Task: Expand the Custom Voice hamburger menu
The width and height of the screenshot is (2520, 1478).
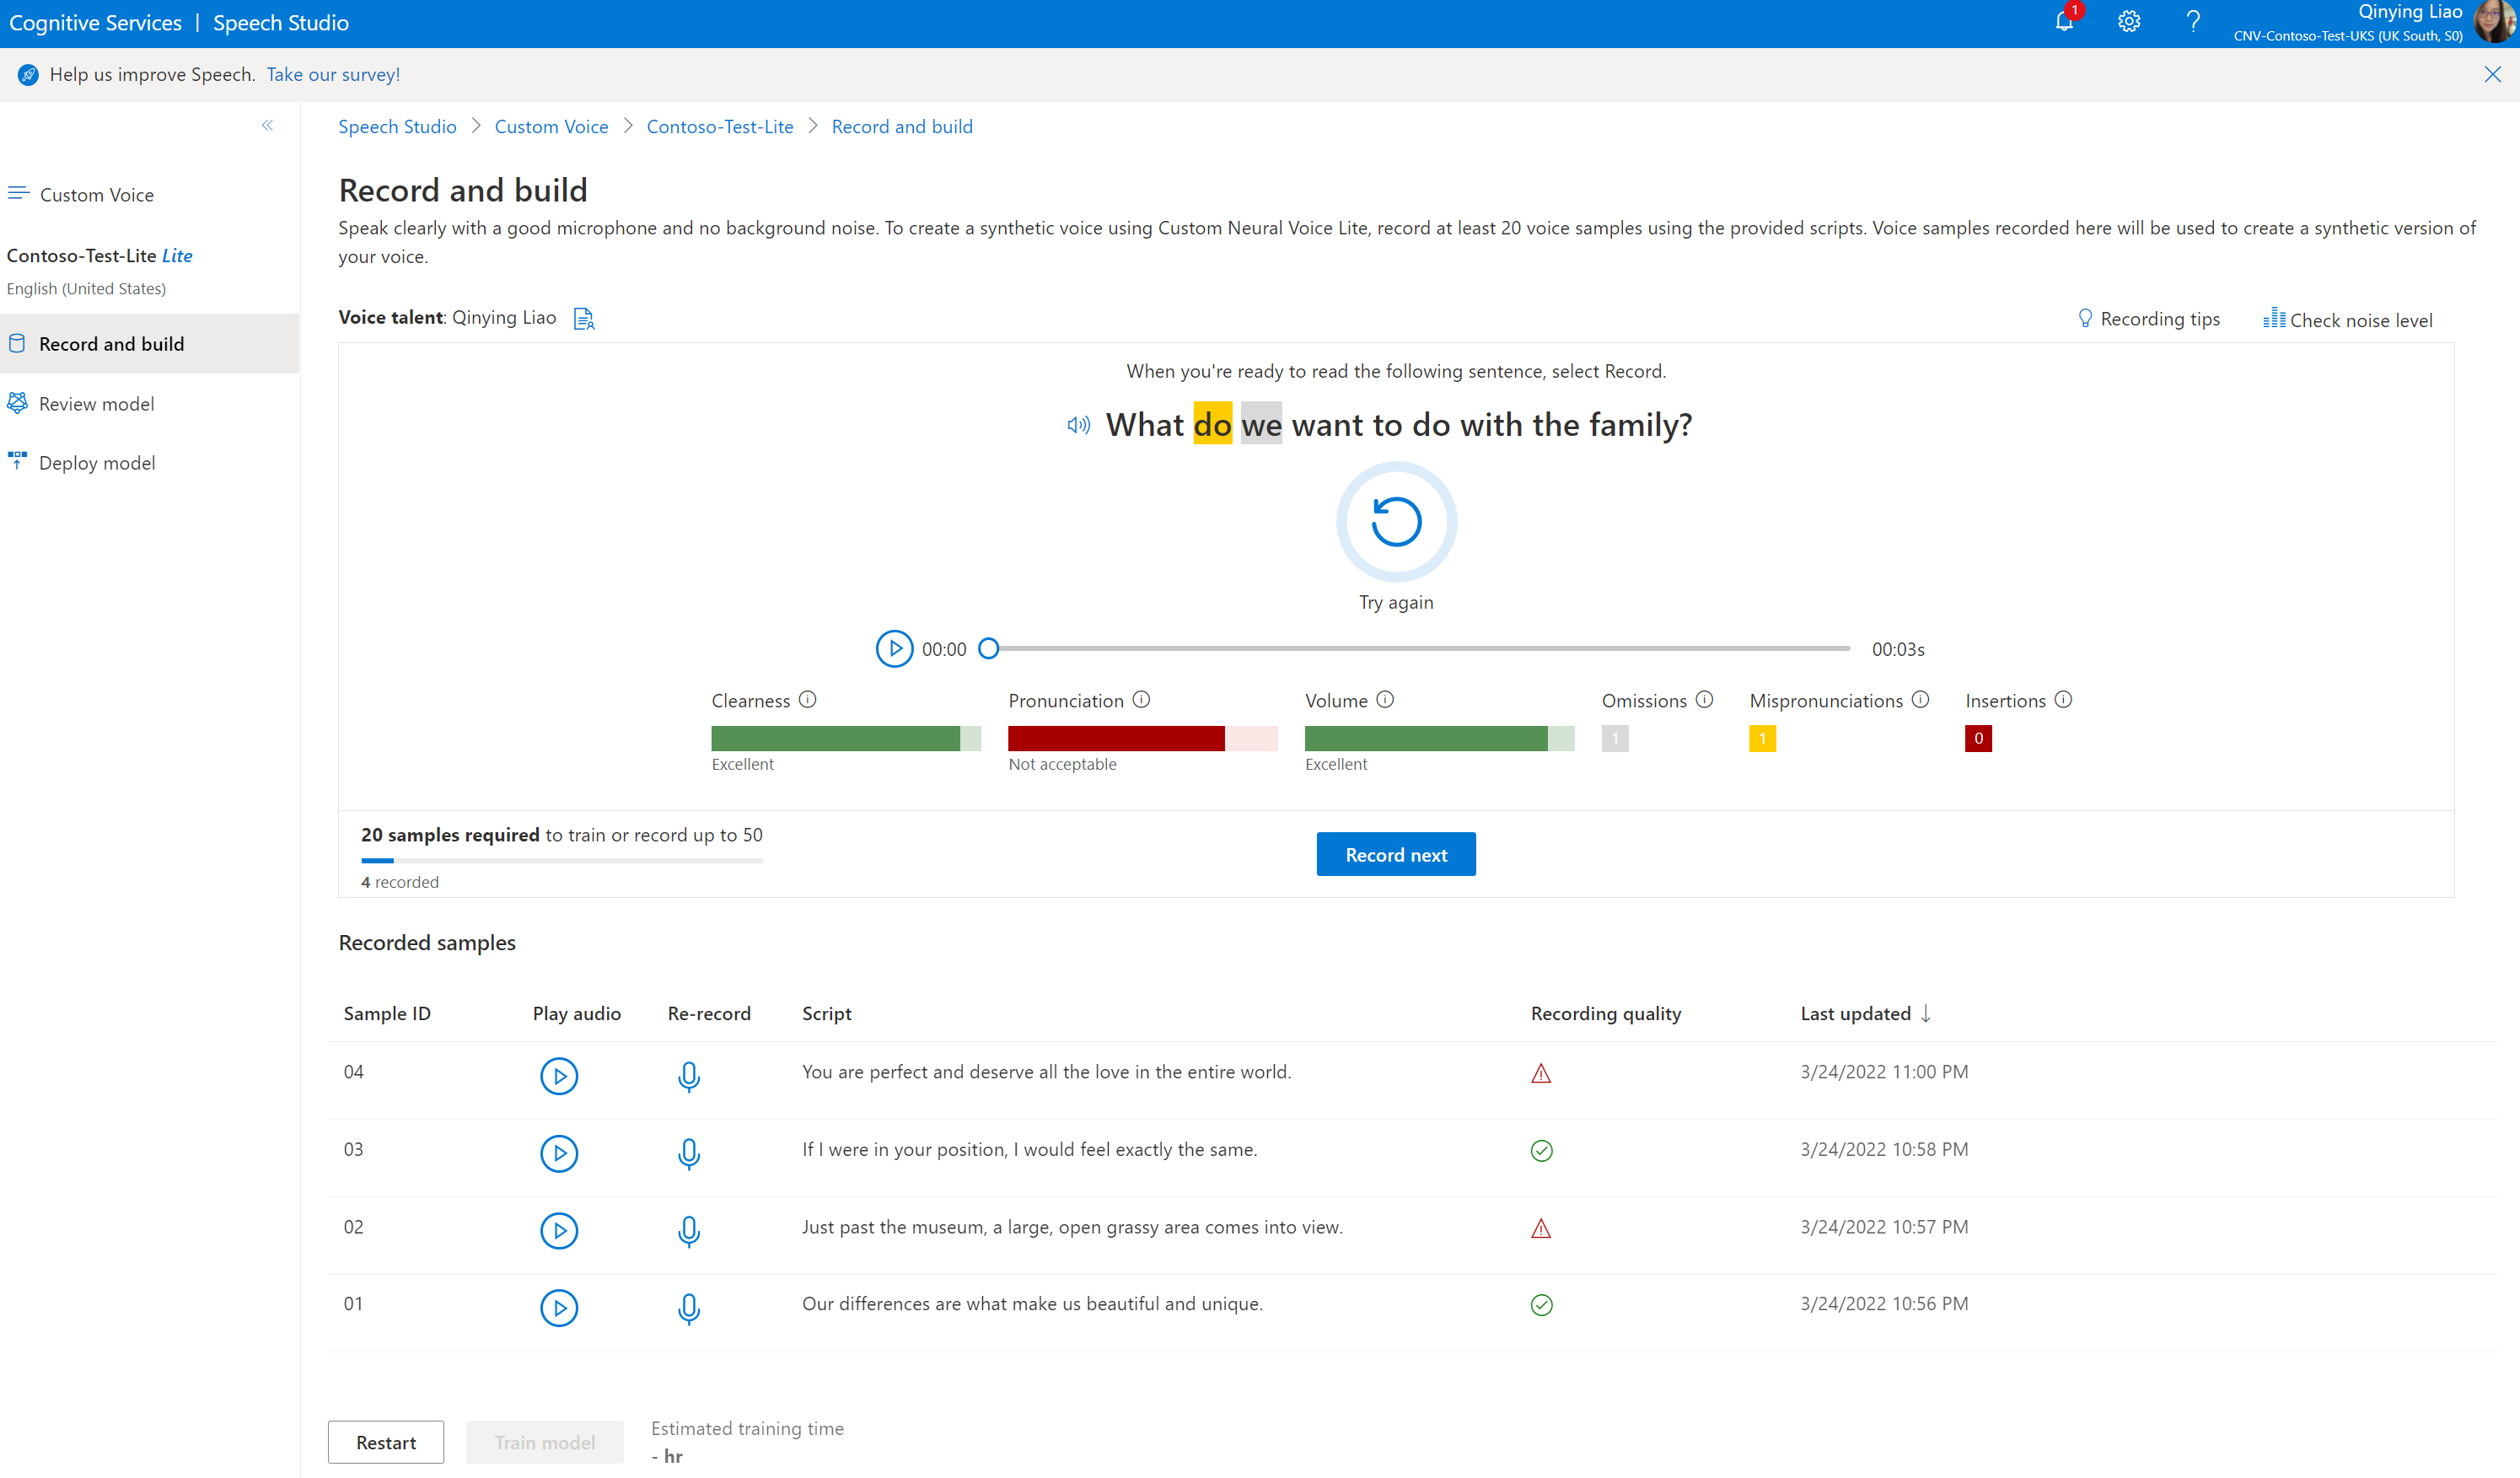Action: [18, 194]
